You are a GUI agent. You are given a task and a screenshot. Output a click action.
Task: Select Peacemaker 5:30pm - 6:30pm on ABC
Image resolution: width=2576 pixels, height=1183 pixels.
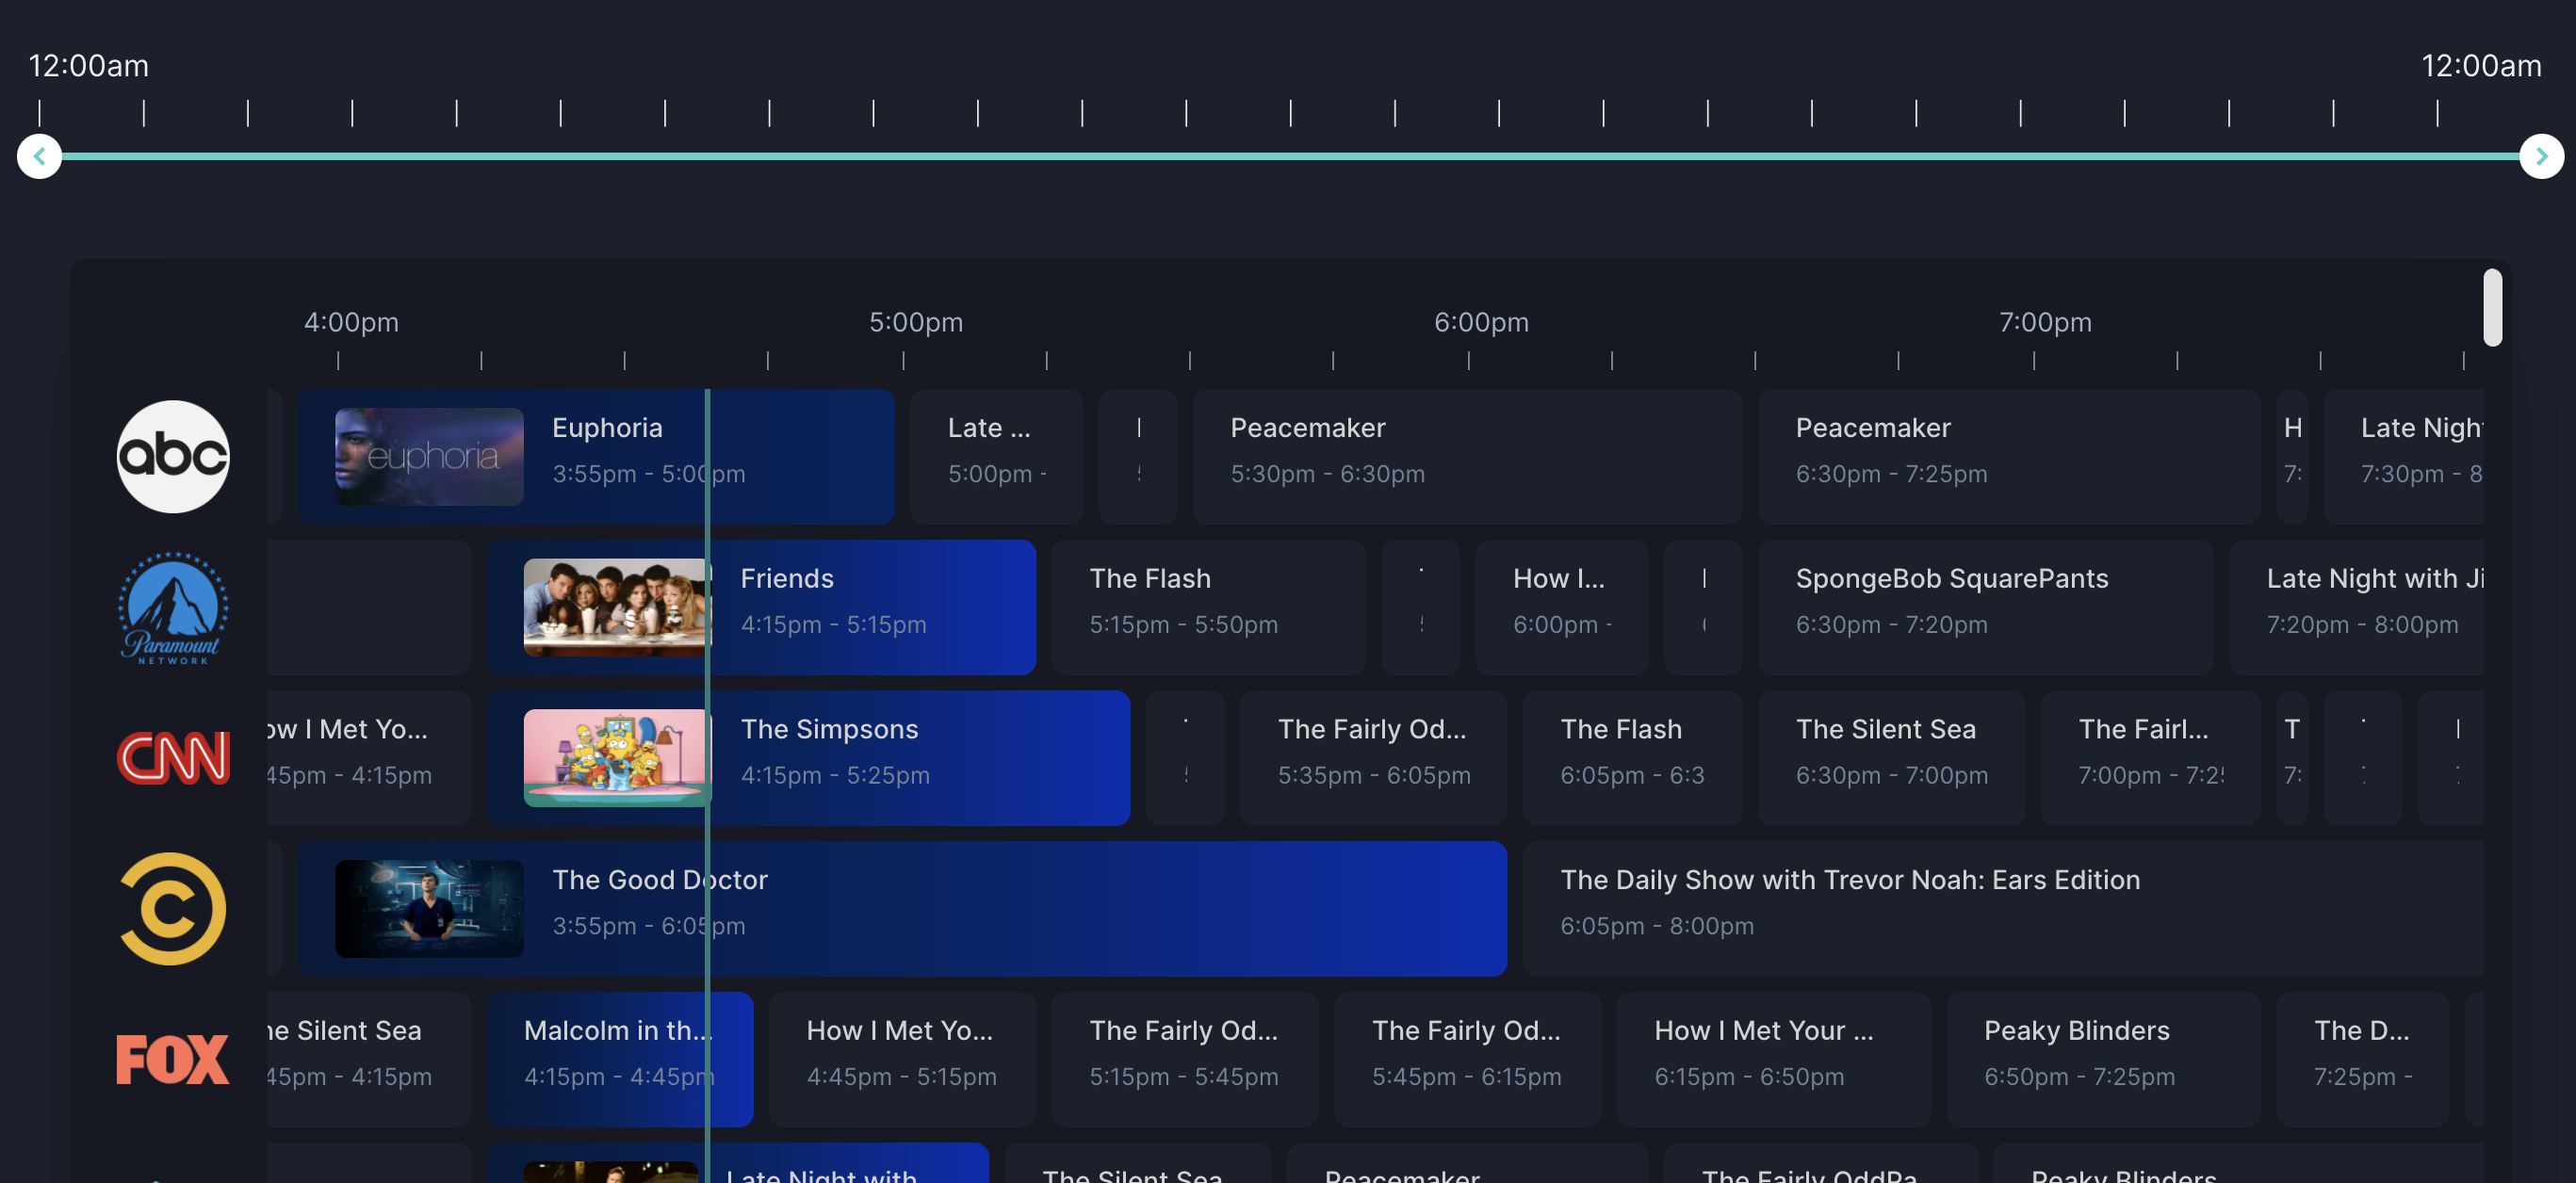(x=1468, y=457)
